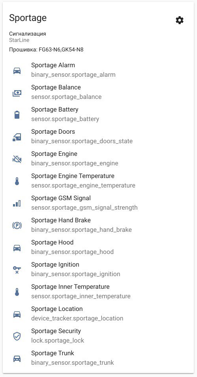This screenshot has height=377, width=197.
Task: Click the StarLine manufacturer label
Action: pyautogui.click(x=19, y=40)
